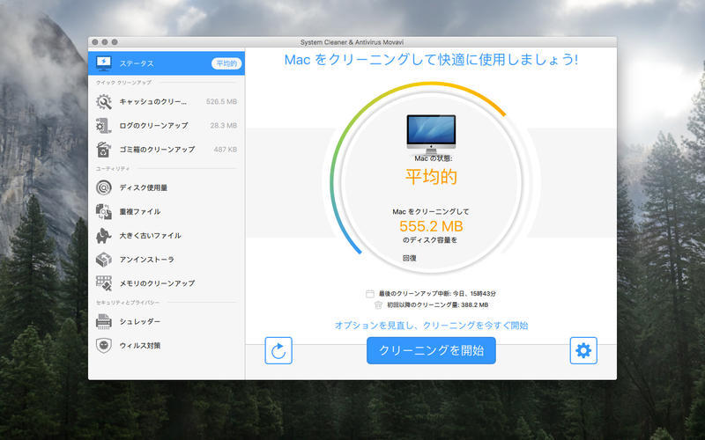
Task: Click the クイック クリーンアップ section header
Action: click(123, 83)
